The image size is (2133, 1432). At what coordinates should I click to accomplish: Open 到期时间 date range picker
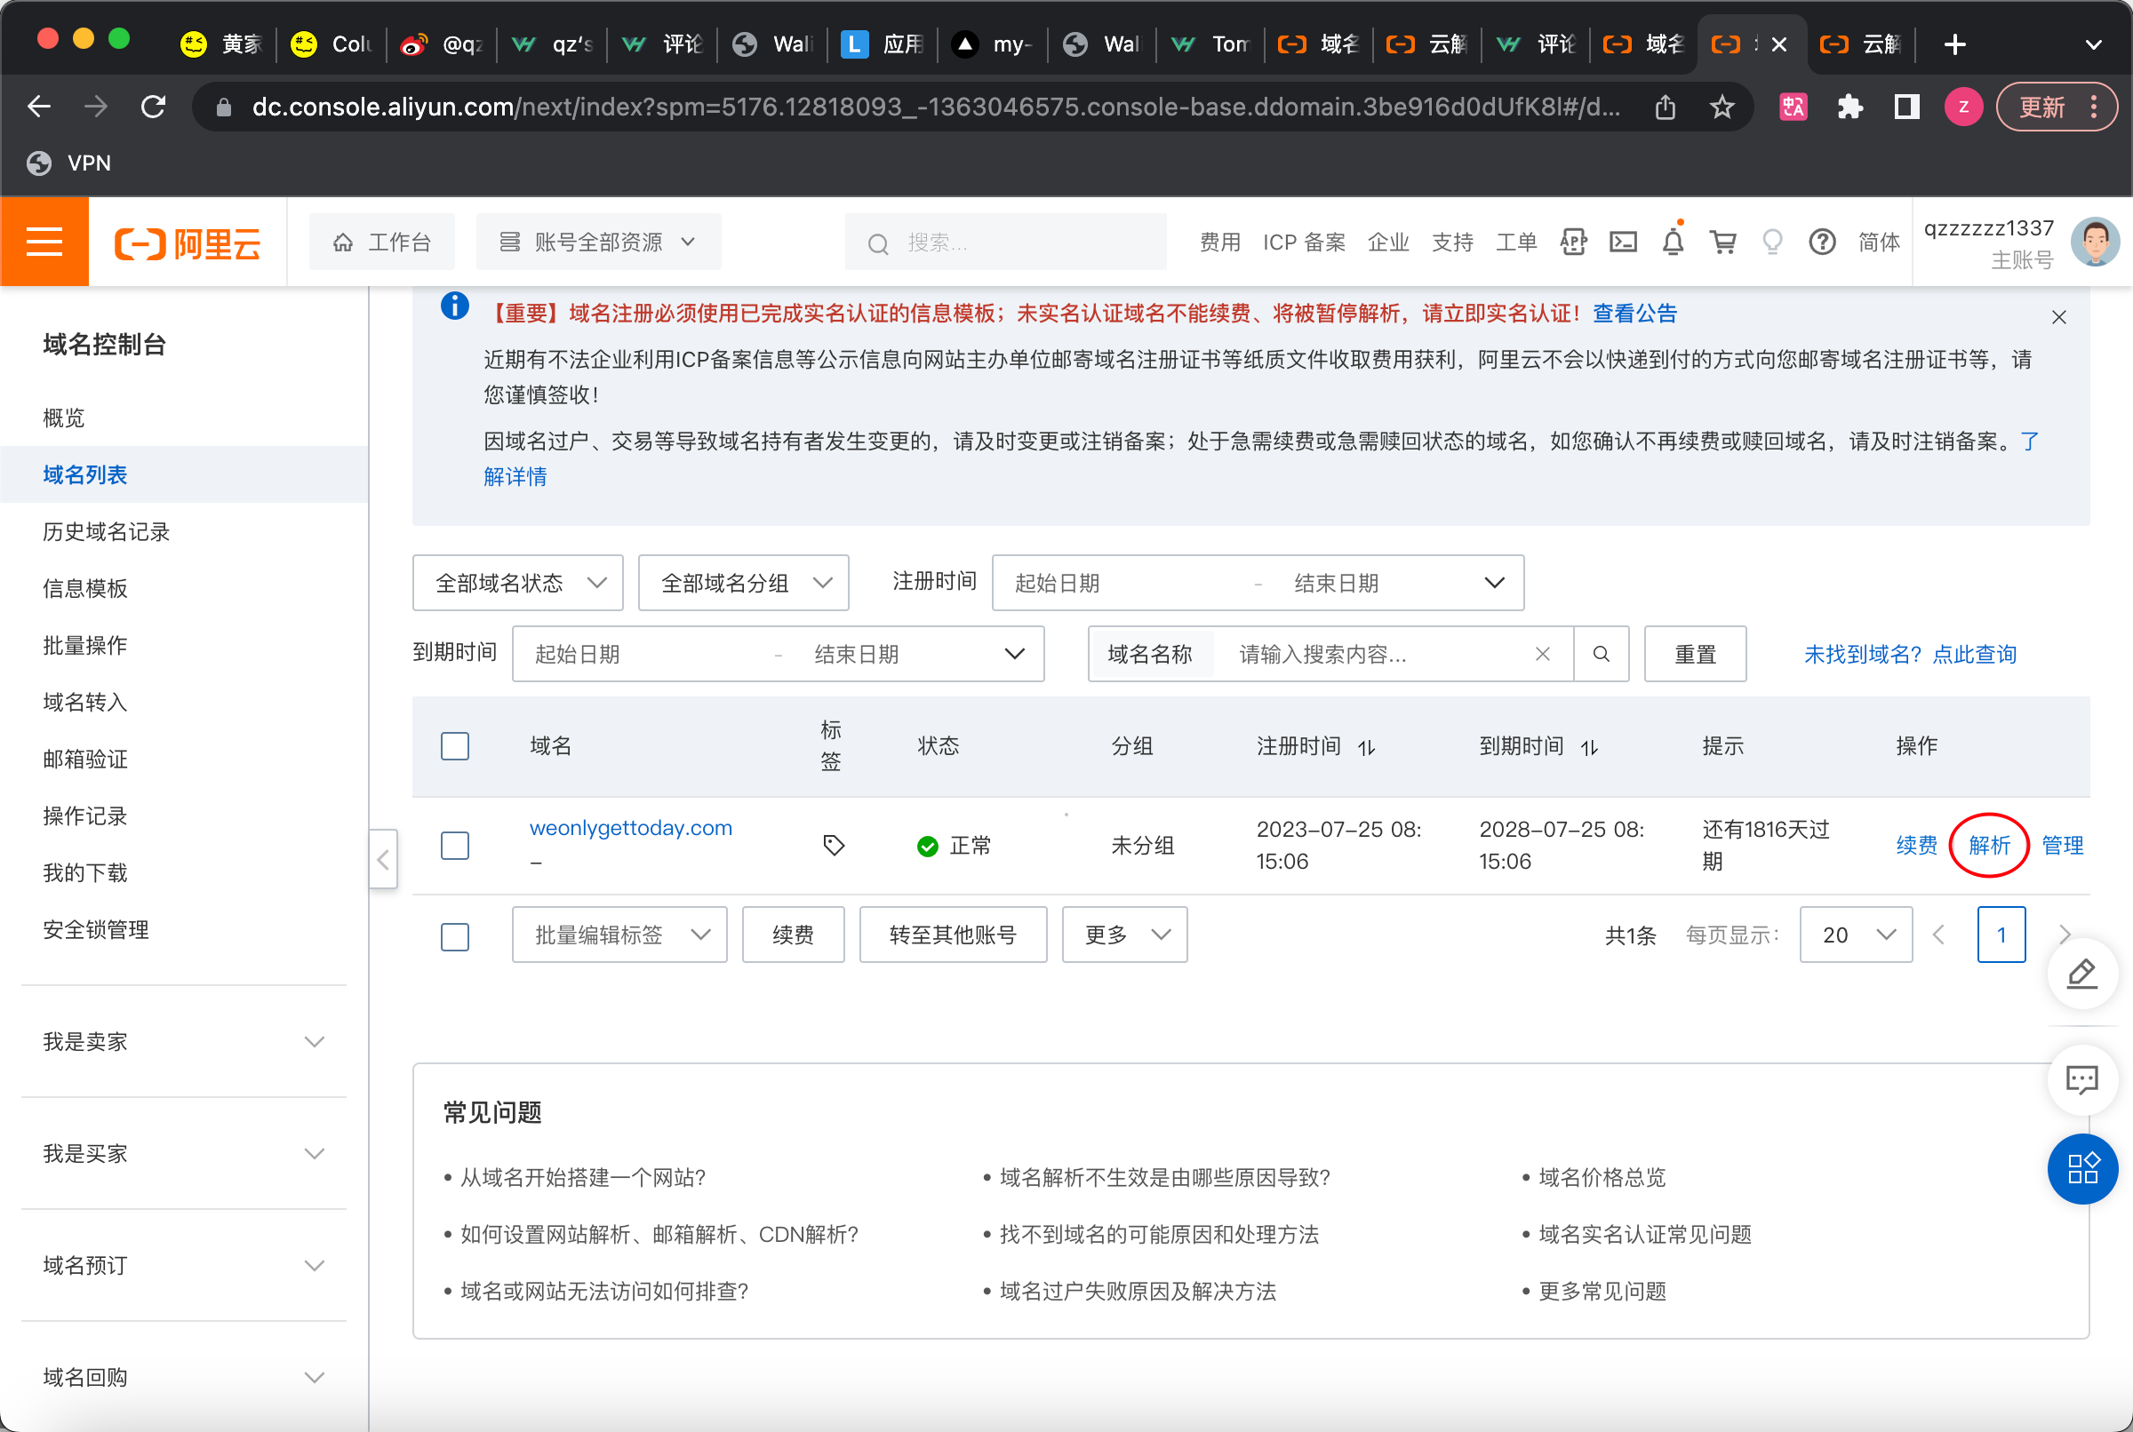tap(779, 654)
